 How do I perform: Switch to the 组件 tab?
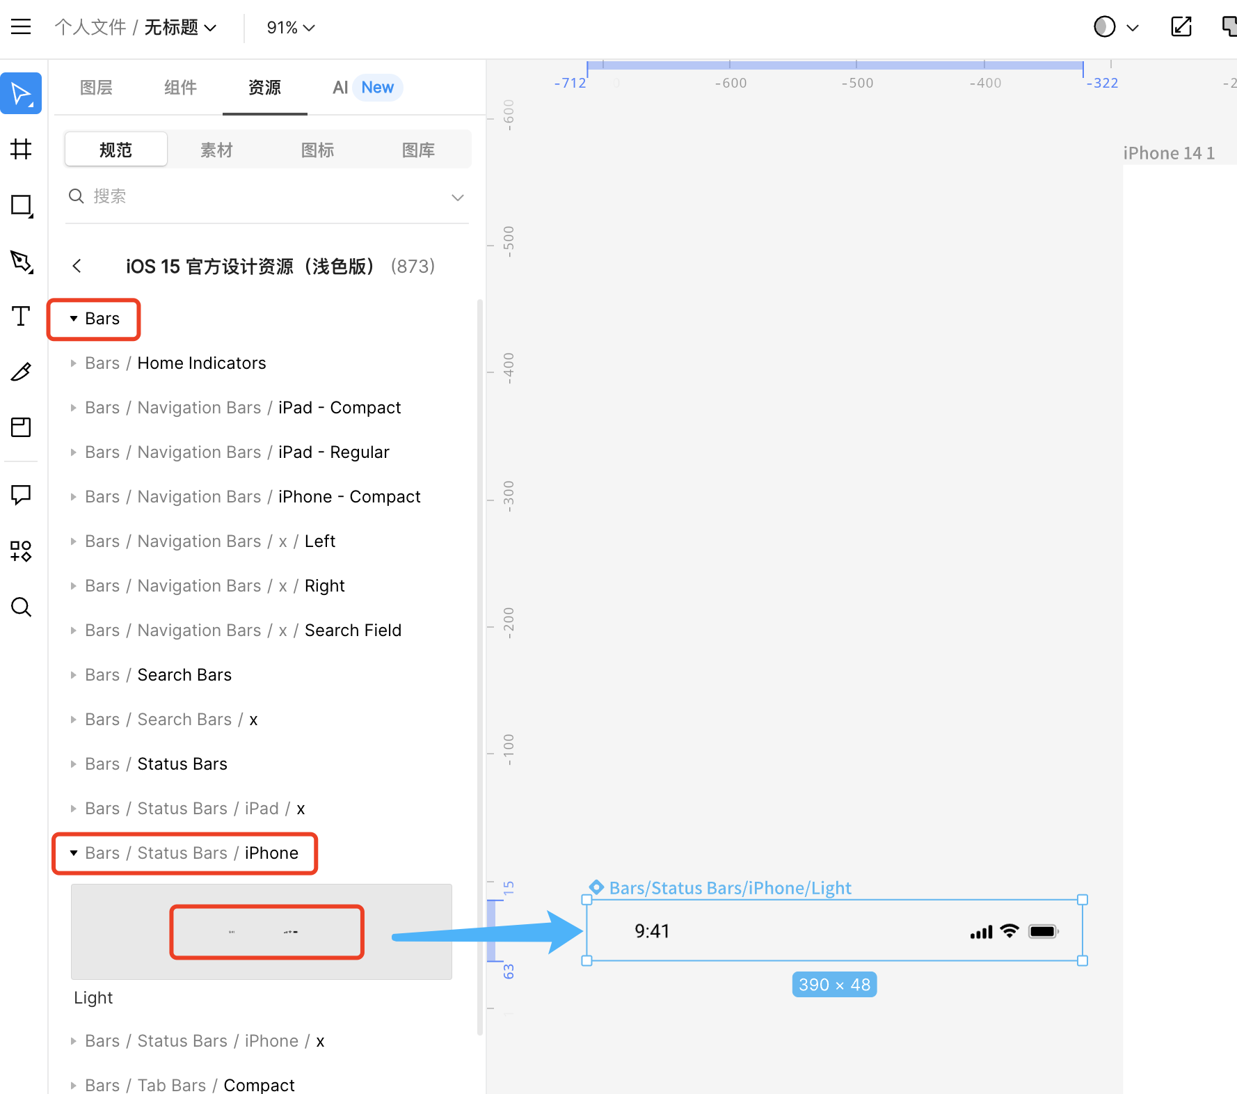(x=180, y=88)
